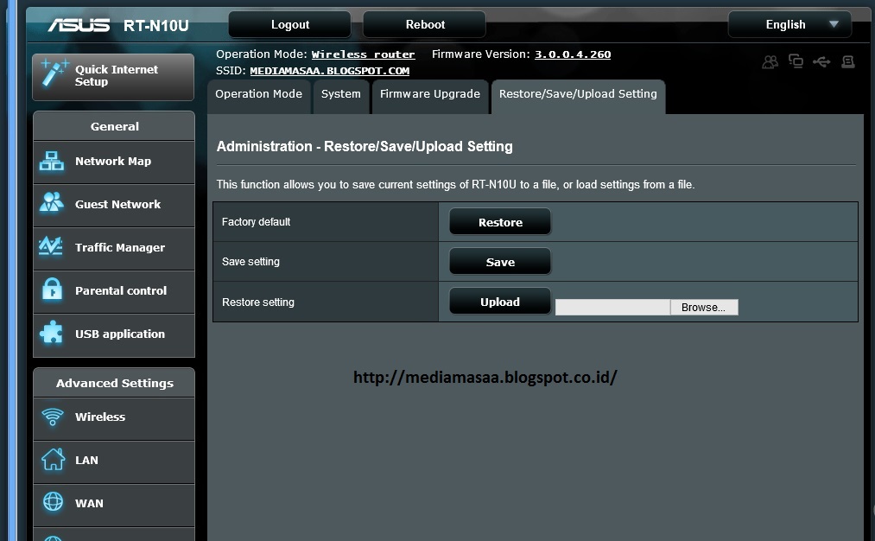Click Browse... to choose file
Image resolution: width=875 pixels, height=541 pixels.
(704, 308)
